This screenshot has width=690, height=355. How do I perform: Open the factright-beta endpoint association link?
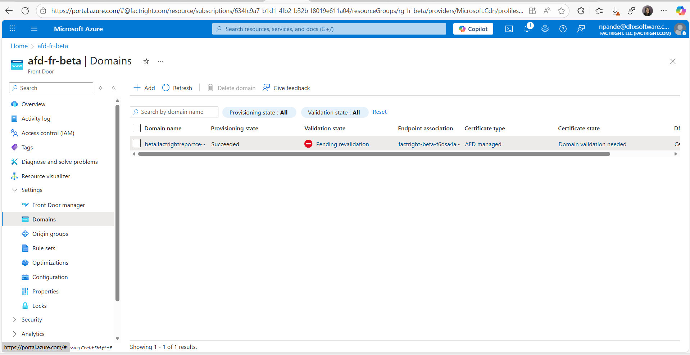coord(429,144)
